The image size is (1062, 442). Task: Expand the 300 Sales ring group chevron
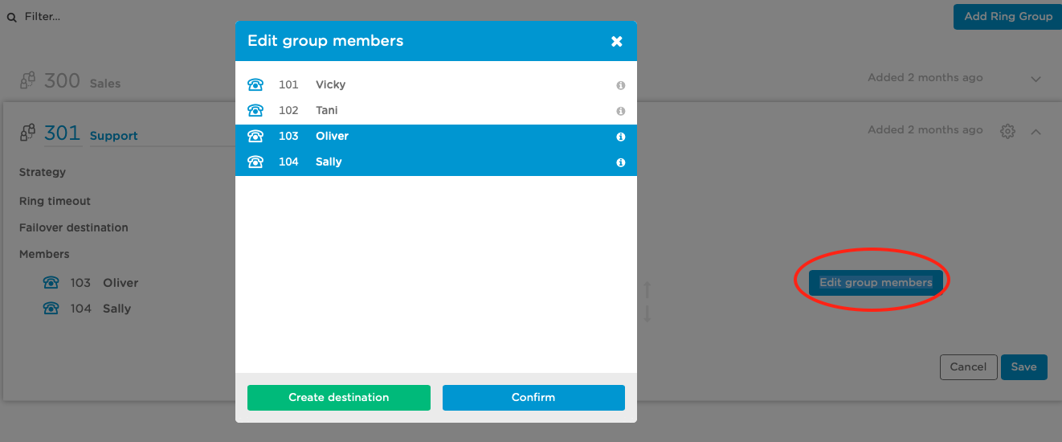[1035, 79]
